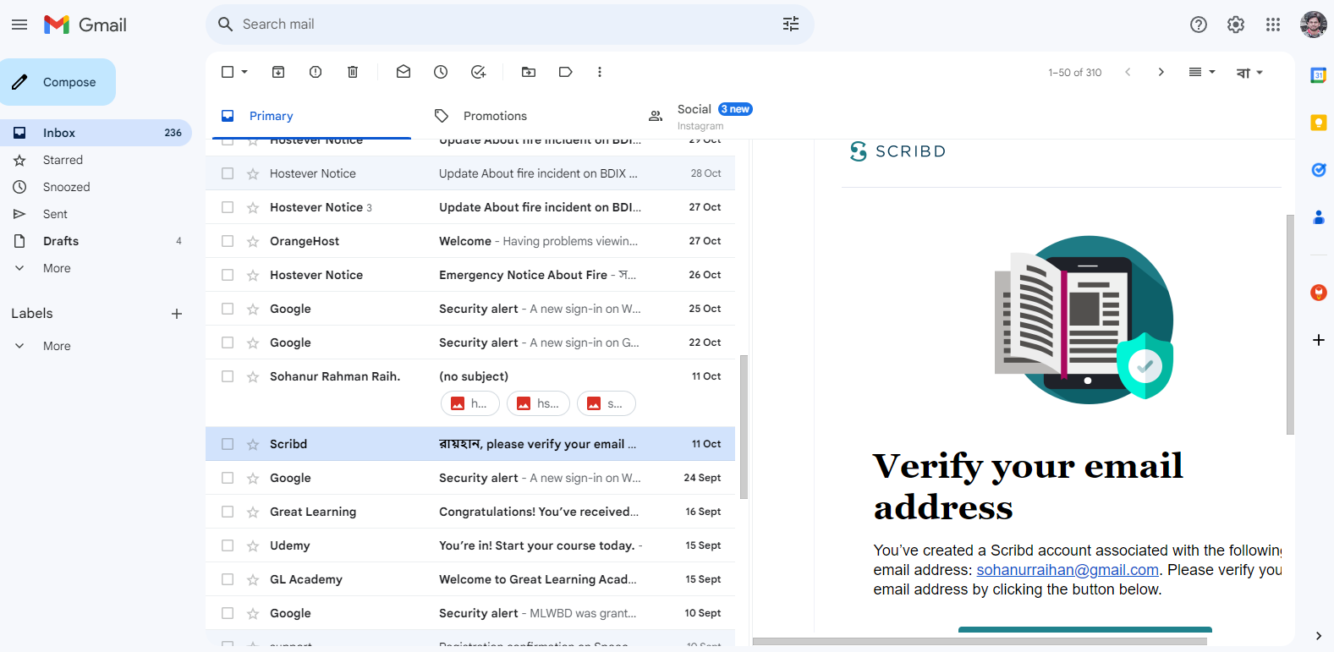Add the conversation to Tasks
Viewport: 1334px width, 652px height.
point(478,72)
